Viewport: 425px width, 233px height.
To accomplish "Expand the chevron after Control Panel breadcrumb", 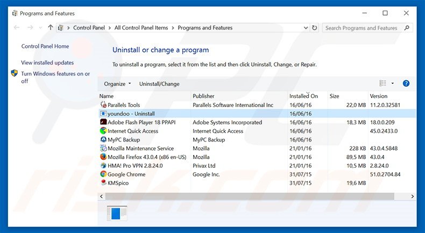I will 110,27.
